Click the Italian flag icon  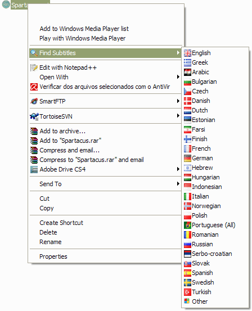[187, 196]
